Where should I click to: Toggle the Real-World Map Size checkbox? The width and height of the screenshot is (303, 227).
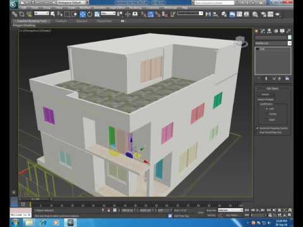pyautogui.click(x=257, y=132)
